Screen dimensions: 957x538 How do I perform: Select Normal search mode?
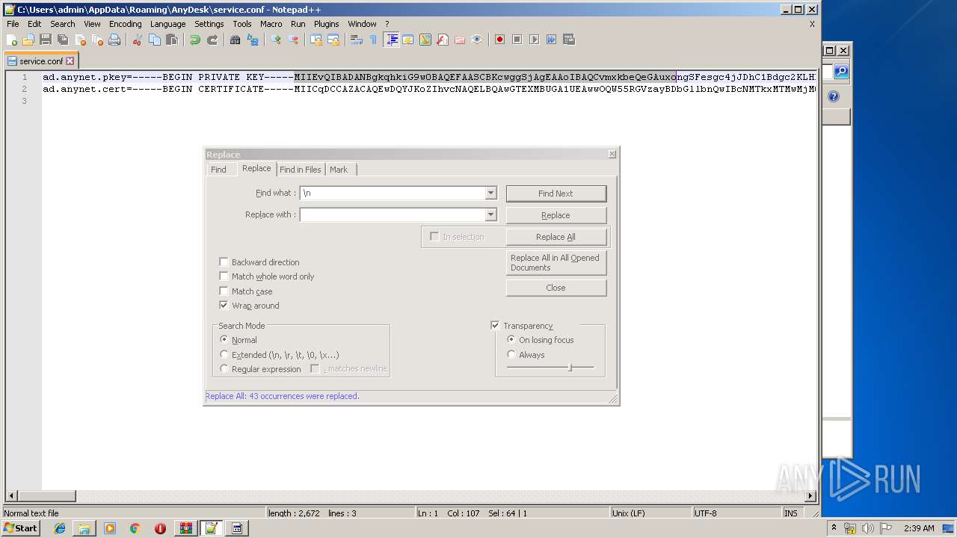[224, 340]
